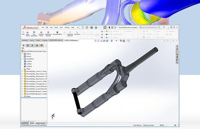Viewport: 200px width, 129px height.
Task: Select the COMSOL Multiphysics tab
Action: coord(71,40)
